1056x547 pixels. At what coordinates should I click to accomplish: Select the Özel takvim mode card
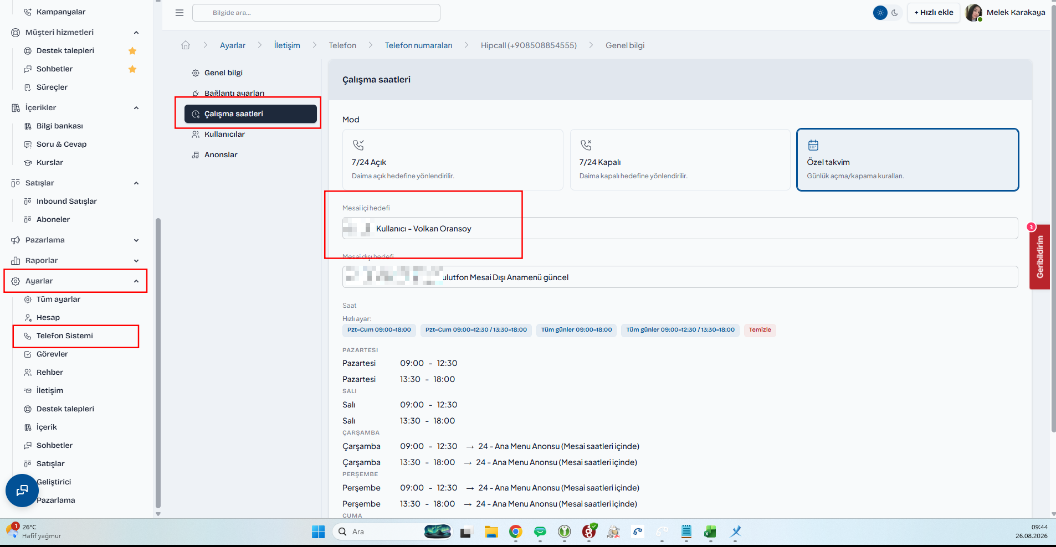coord(908,160)
